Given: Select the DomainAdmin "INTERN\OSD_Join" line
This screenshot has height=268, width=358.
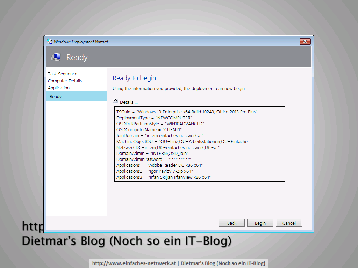Looking at the screenshot, I should 152,154.
